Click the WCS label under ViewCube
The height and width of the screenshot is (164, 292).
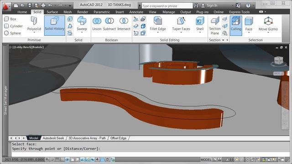[277, 73]
